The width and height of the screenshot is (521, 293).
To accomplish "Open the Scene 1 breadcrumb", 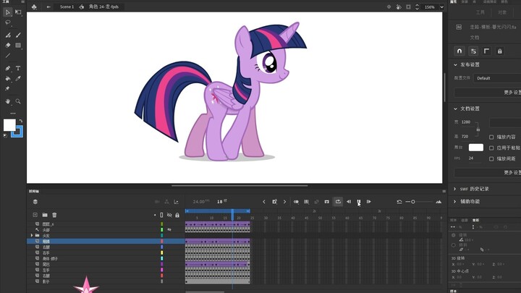I will 67,7.
